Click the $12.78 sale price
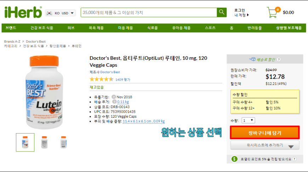308x172 pixels. click(x=275, y=77)
